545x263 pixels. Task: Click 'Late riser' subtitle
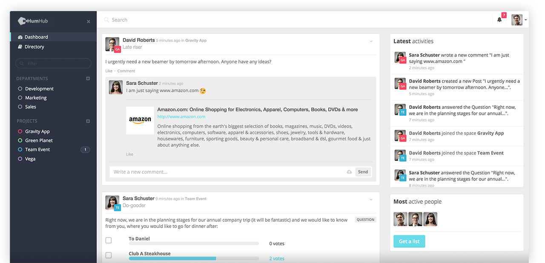(x=132, y=47)
